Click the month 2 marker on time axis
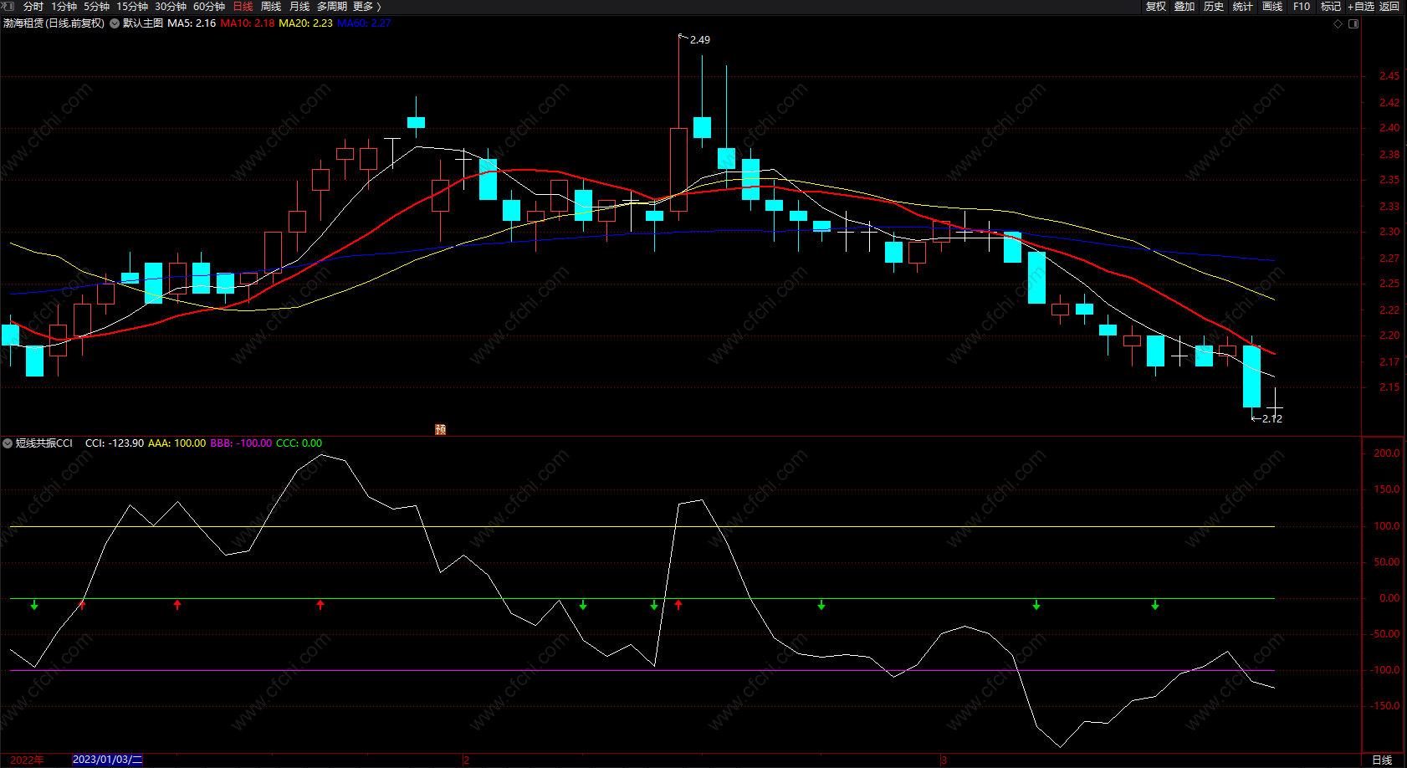The width and height of the screenshot is (1407, 768). tap(466, 760)
